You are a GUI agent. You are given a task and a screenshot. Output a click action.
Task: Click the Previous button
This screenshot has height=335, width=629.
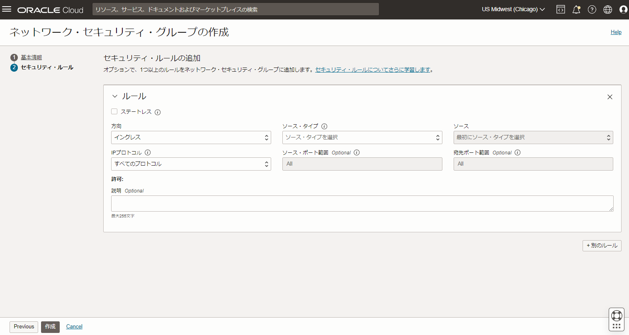click(24, 327)
